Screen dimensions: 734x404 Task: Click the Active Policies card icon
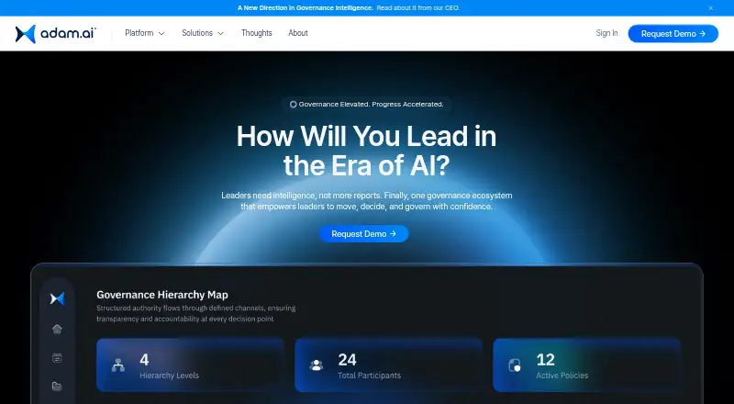tap(515, 365)
